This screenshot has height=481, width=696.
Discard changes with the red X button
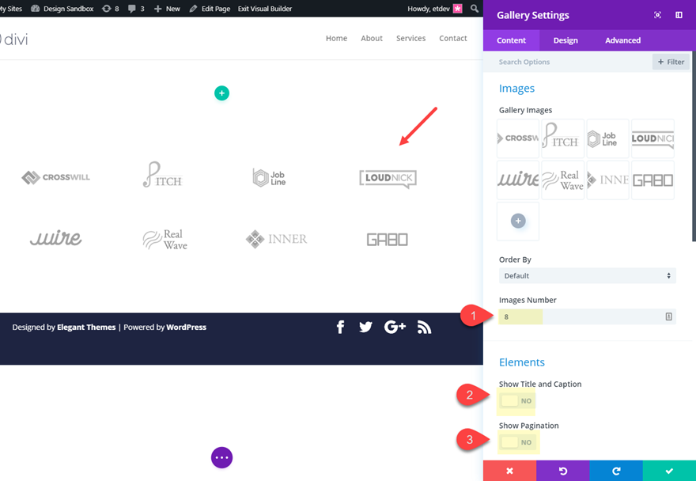[509, 471]
